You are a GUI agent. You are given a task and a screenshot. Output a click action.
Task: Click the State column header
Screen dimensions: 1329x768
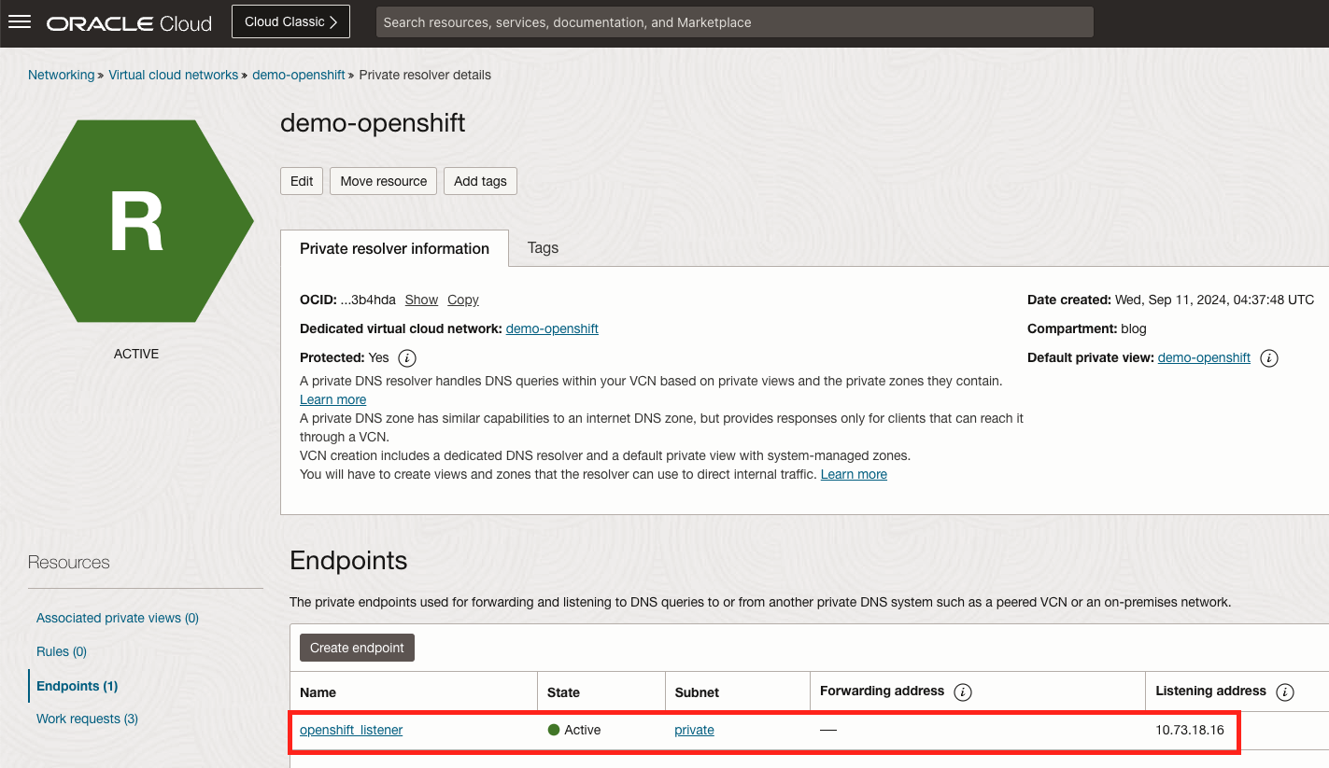(x=563, y=692)
